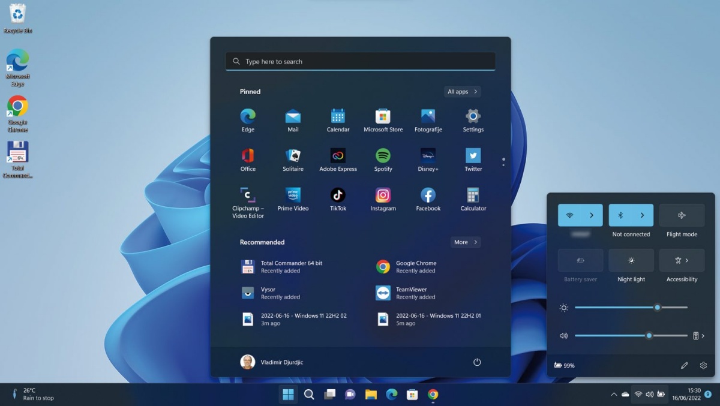Open Prime Video app

click(293, 200)
